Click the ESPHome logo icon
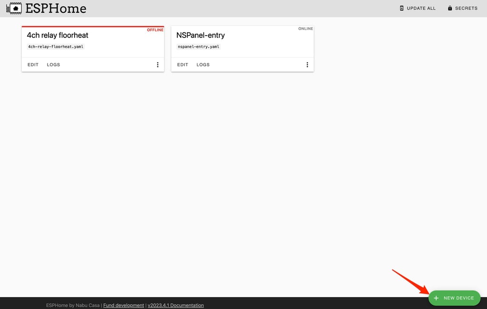The height and width of the screenshot is (309, 487). 14,9
